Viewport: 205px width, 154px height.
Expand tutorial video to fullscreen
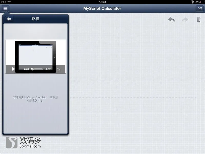(x=59, y=69)
